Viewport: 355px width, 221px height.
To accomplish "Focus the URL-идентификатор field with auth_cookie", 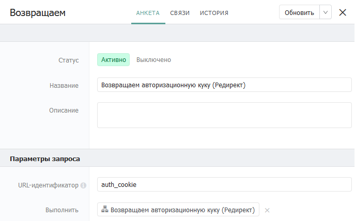I will [224, 184].
